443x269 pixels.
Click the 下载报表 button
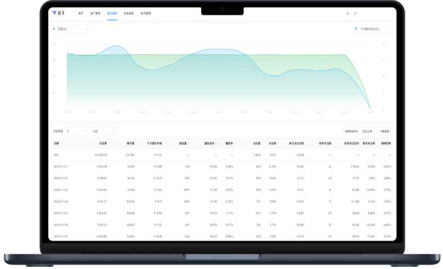tap(384, 132)
